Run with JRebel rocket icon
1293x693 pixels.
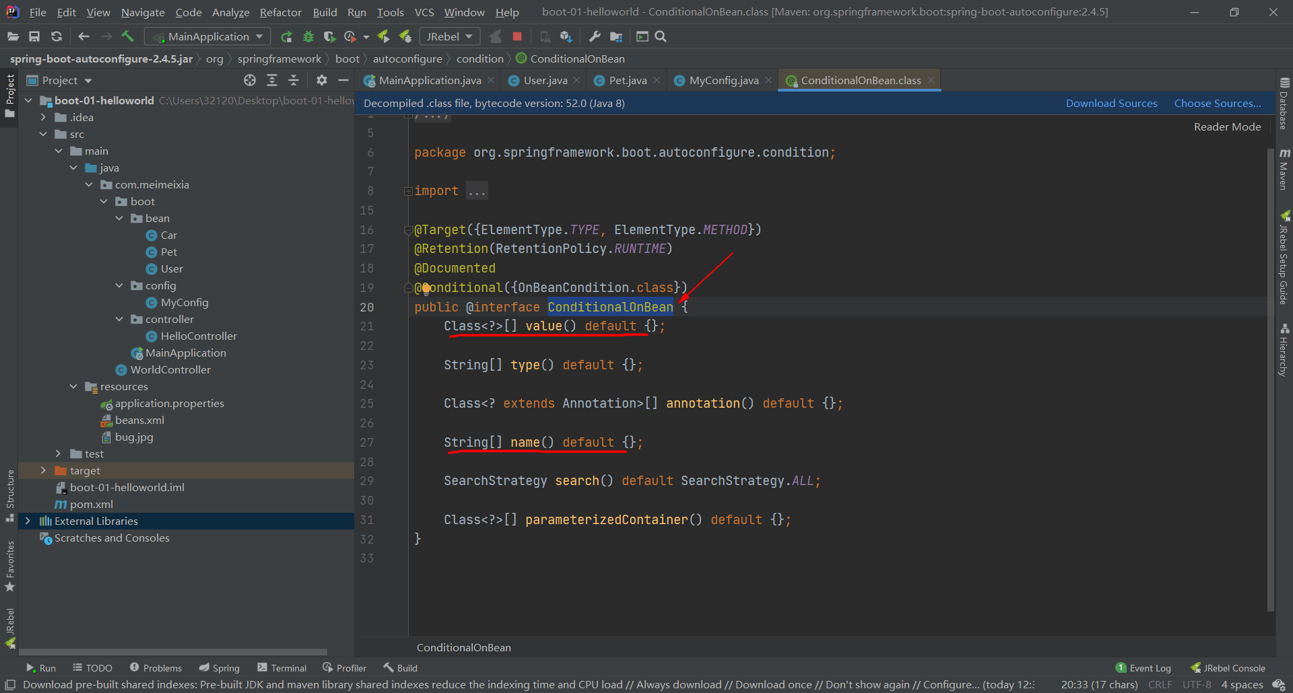383,36
